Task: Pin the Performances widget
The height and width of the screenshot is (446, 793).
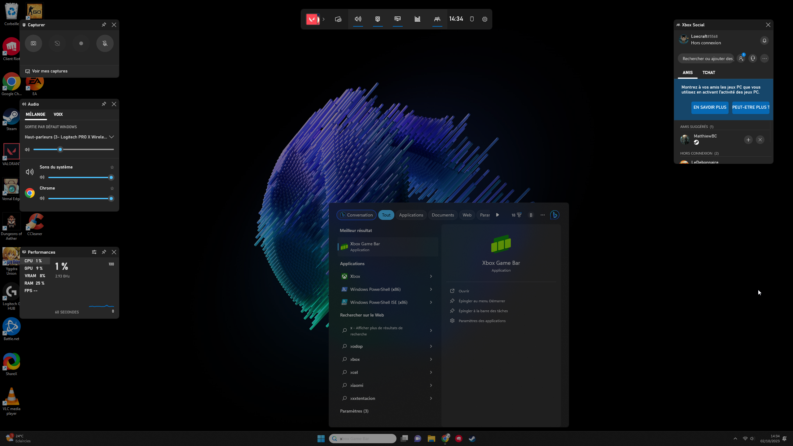Action: [x=104, y=252]
